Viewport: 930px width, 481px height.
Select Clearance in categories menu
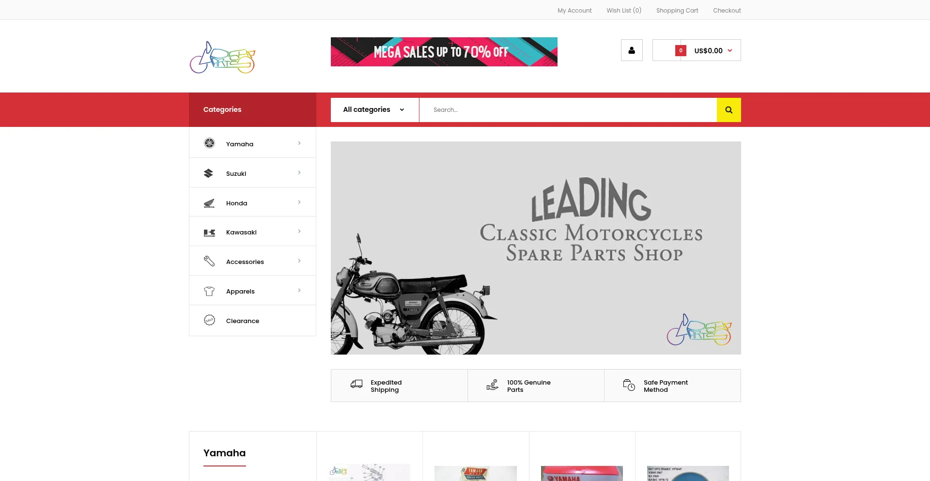coord(243,321)
